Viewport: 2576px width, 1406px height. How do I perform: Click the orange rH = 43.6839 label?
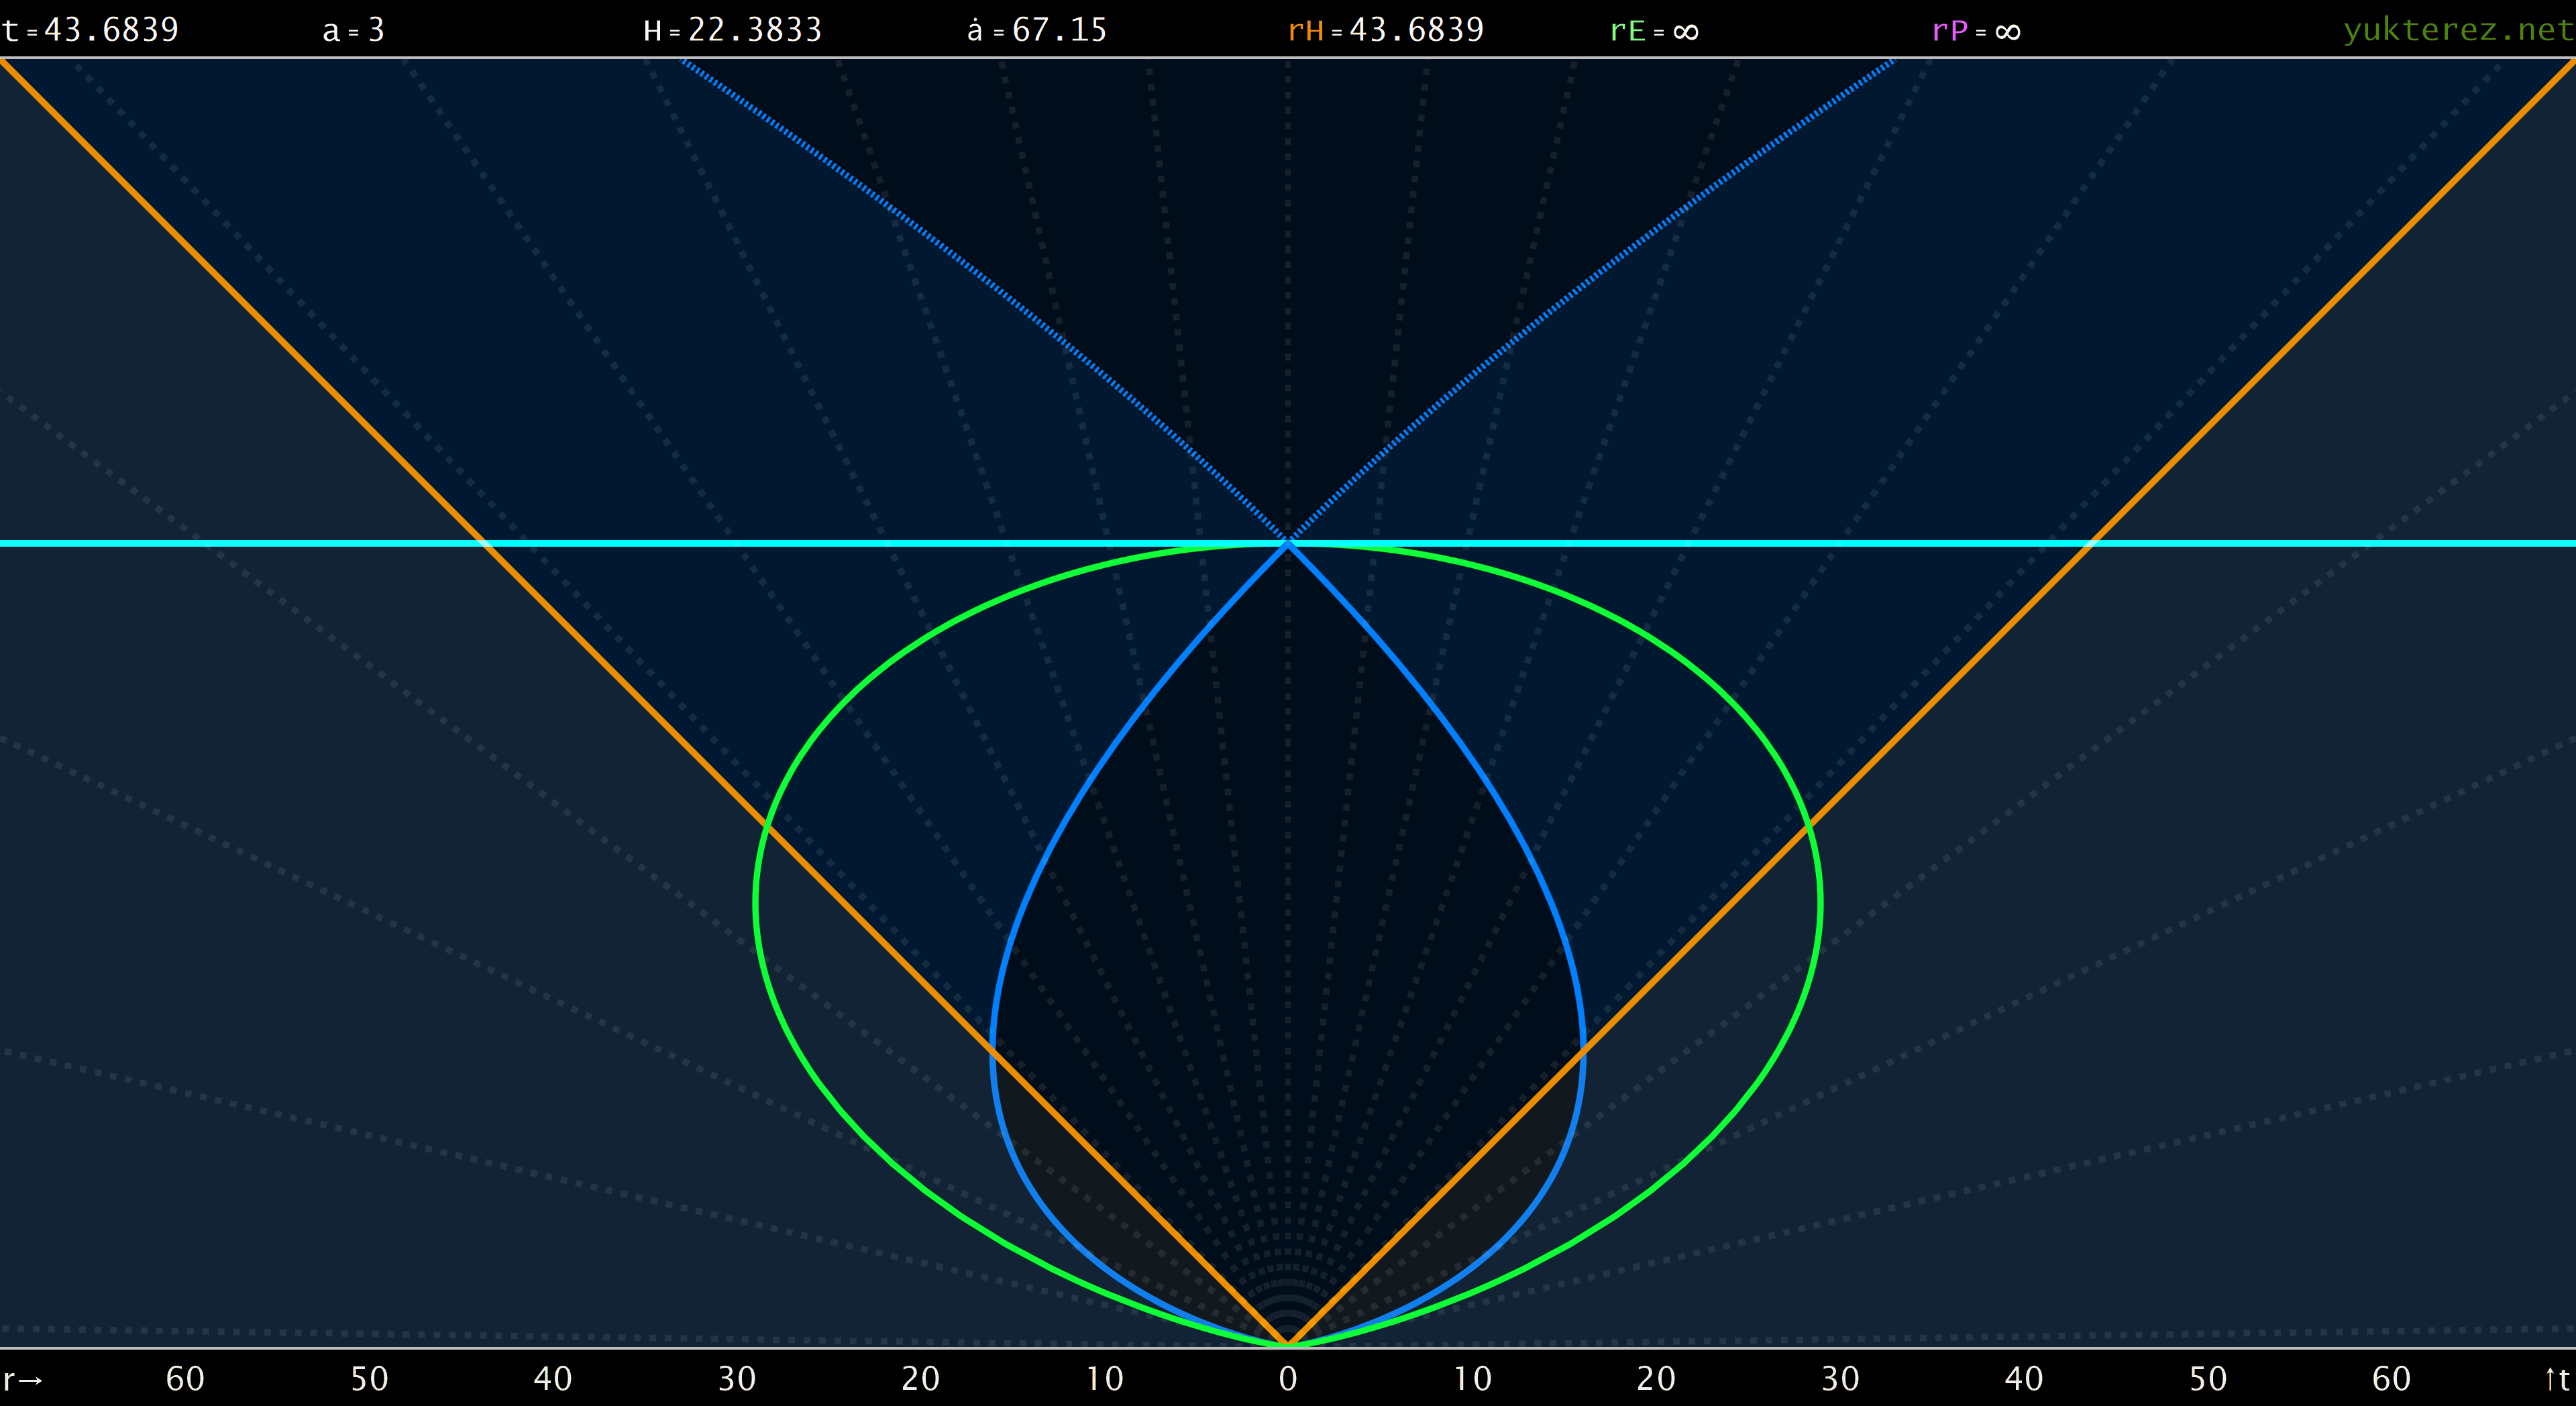[1386, 30]
